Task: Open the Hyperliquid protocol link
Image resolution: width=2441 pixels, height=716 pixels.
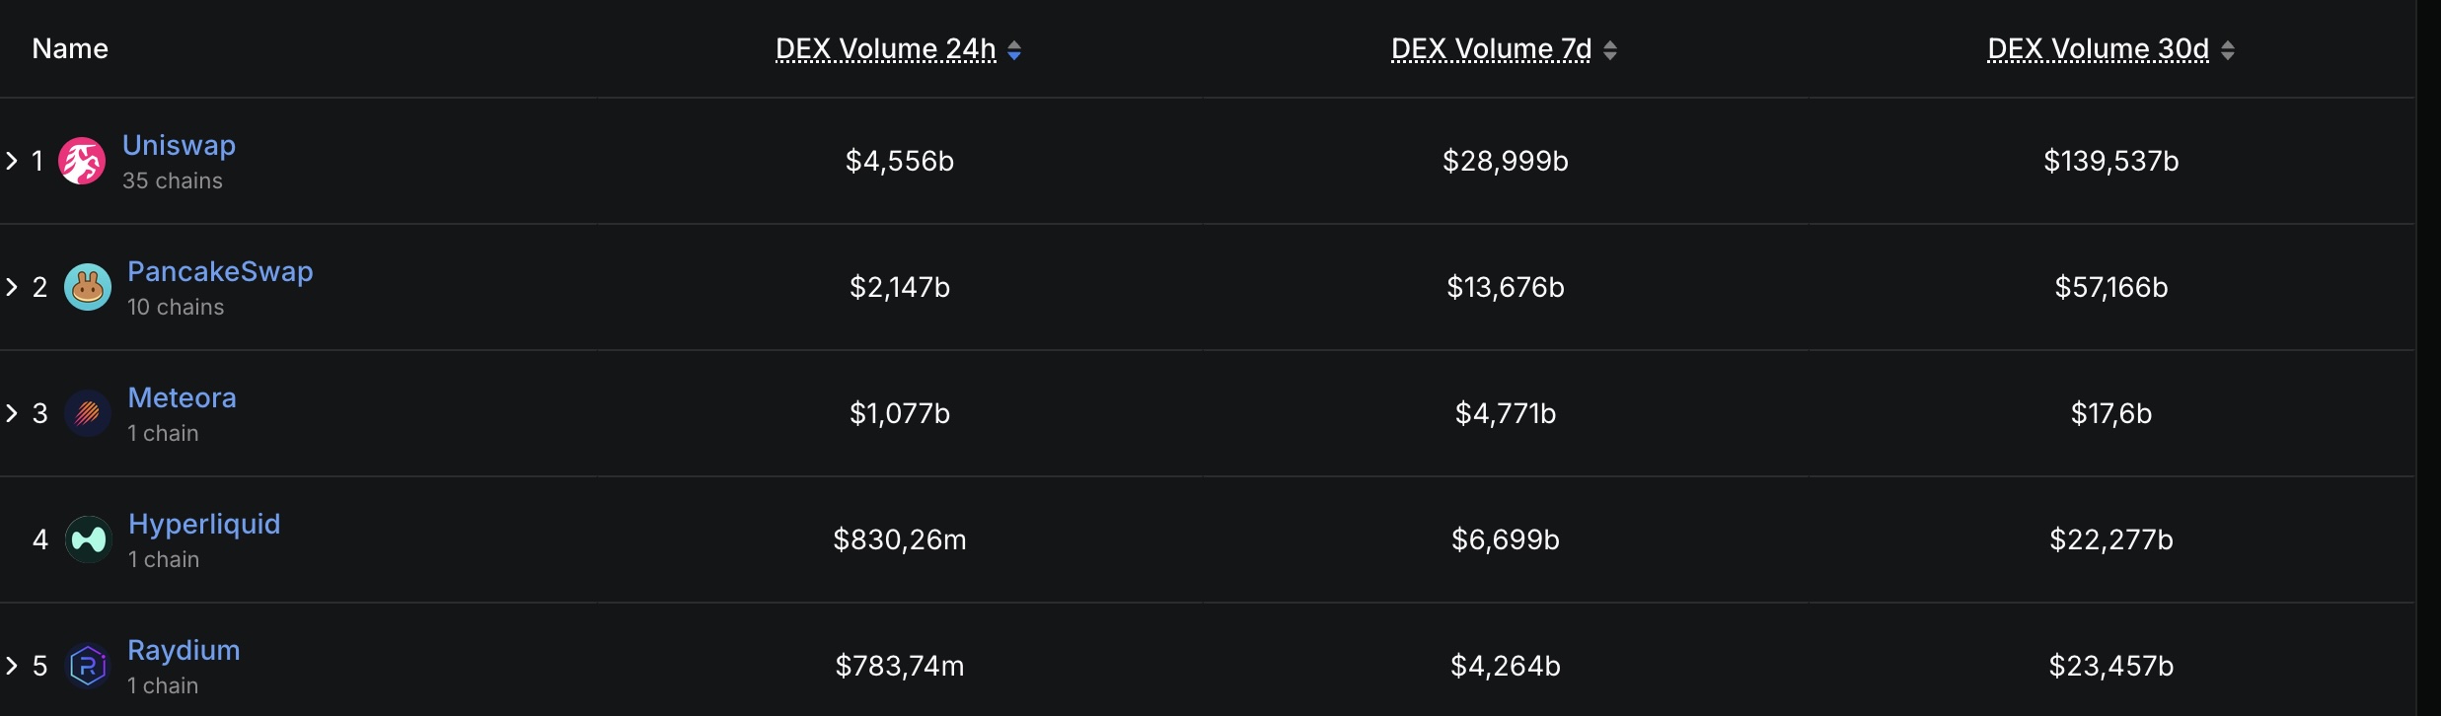Action: (x=204, y=524)
